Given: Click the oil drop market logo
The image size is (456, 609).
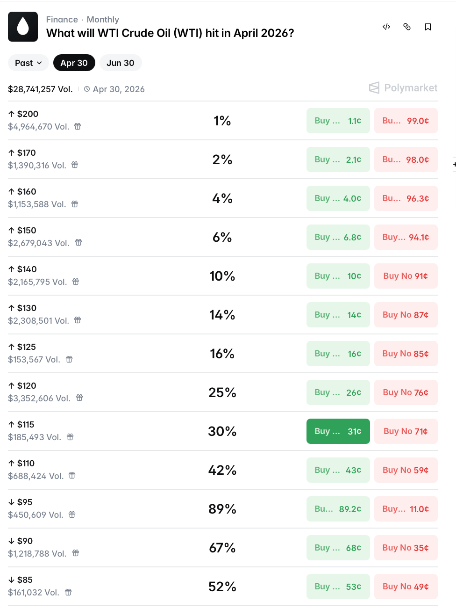Looking at the screenshot, I should pyautogui.click(x=23, y=27).
